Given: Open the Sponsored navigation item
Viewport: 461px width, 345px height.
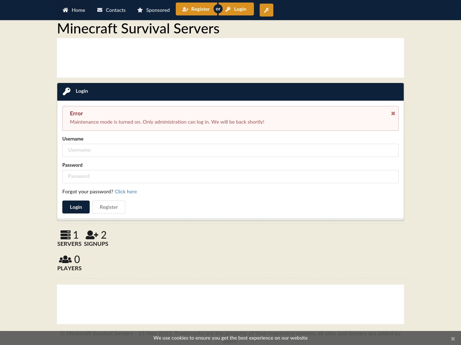Looking at the screenshot, I should pos(153,10).
